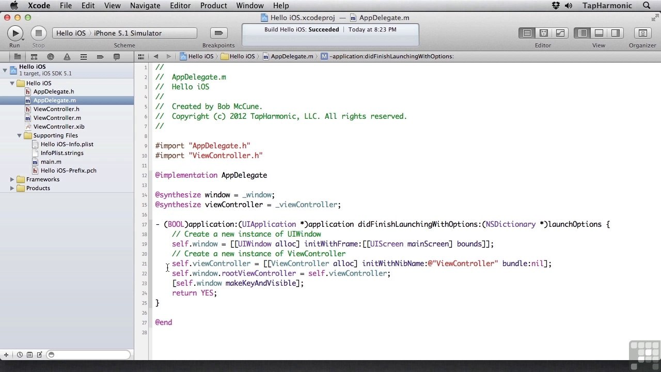Open Hello iOS project segment in jump bar
The width and height of the screenshot is (661, 372).
[x=197, y=56]
